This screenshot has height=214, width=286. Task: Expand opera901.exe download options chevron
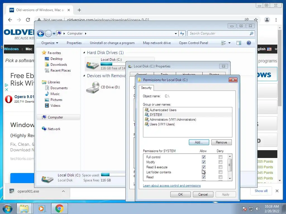63,191
